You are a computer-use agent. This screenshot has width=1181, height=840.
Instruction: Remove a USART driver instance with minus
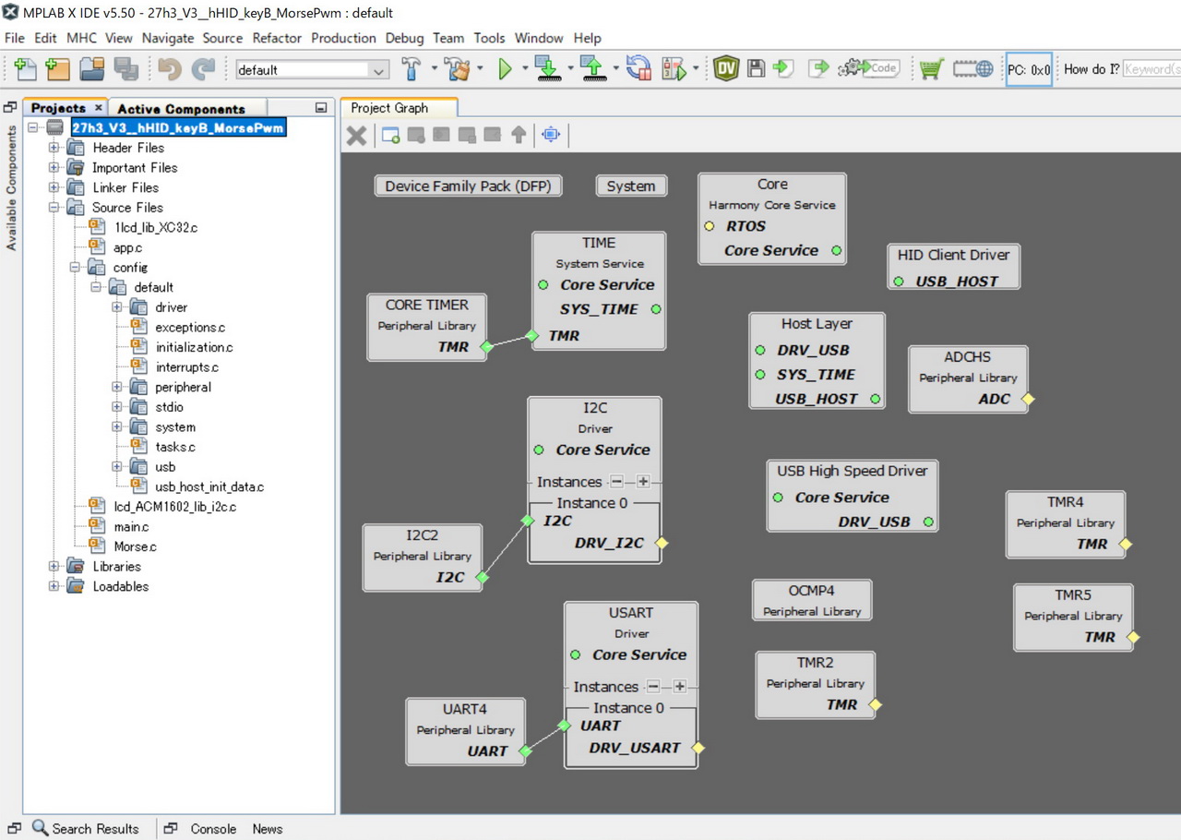coord(652,687)
